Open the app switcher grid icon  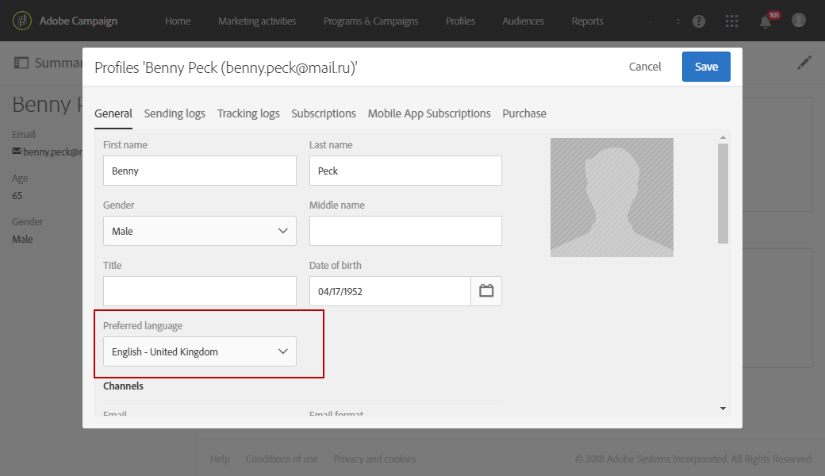731,21
